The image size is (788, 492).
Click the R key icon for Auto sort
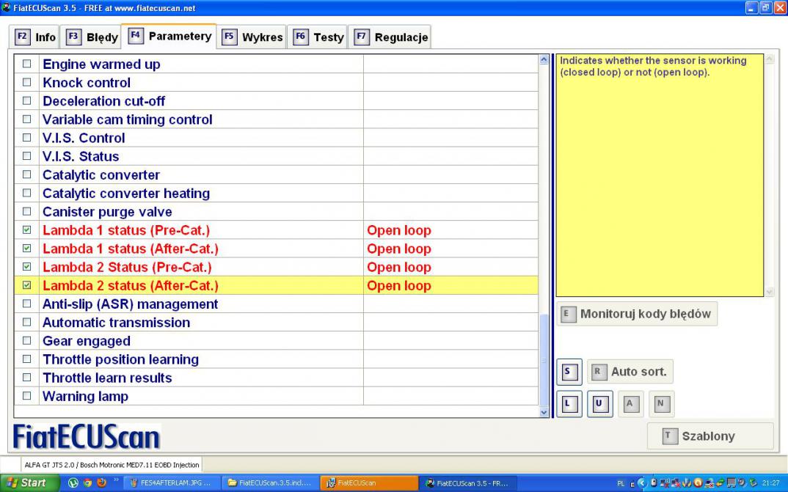coord(597,372)
